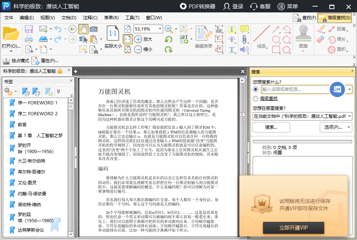Click the 实际大小 actual size icon

pos(114,35)
